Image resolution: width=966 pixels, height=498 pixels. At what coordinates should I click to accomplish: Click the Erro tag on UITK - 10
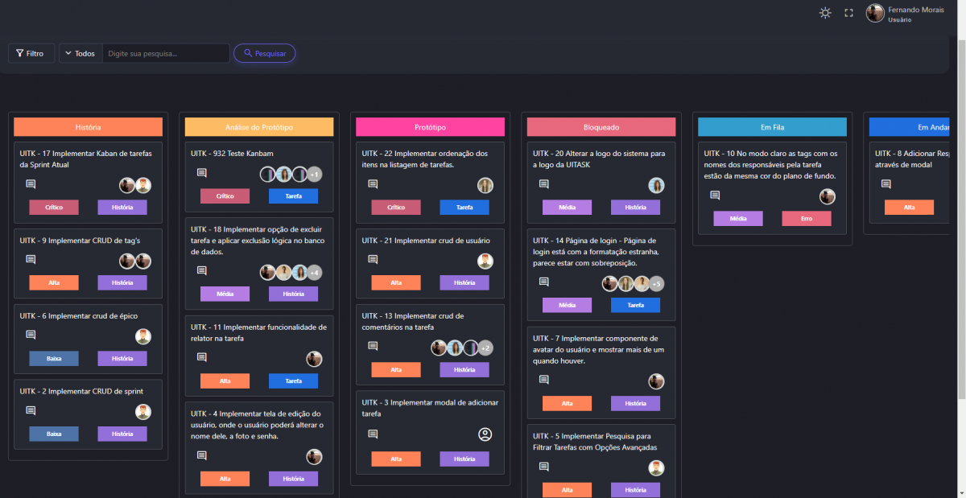(x=806, y=219)
